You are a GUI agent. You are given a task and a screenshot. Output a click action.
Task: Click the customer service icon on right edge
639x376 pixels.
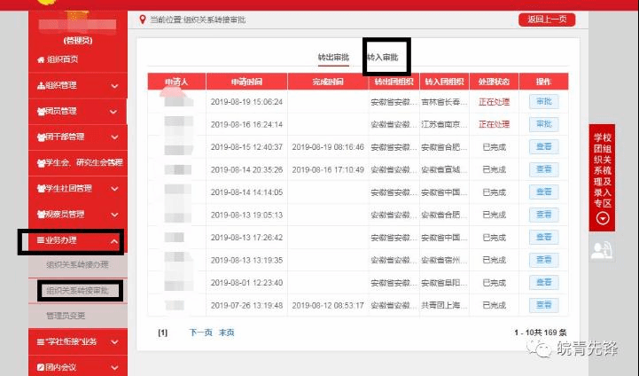(603, 251)
